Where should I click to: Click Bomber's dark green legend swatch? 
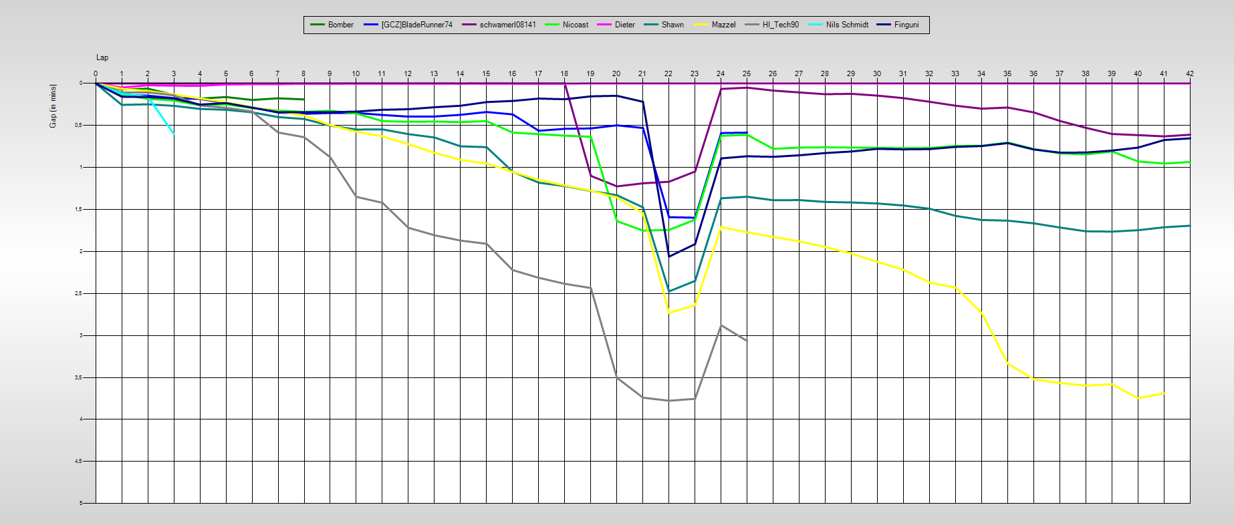coord(317,25)
